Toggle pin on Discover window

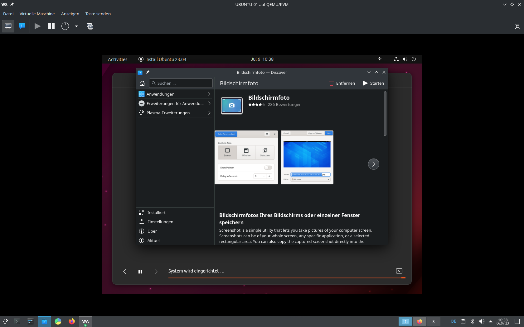tap(148, 72)
